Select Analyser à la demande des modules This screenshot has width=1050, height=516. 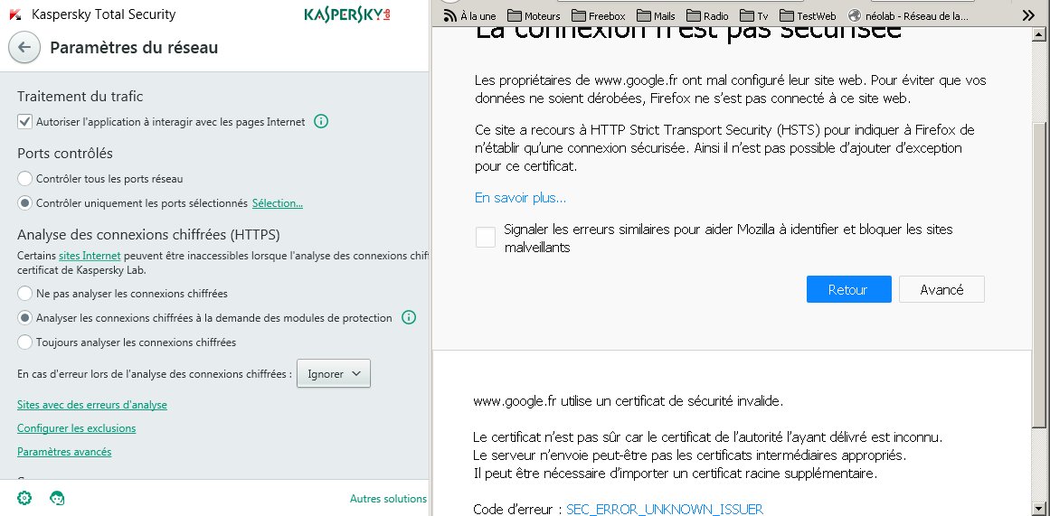[24, 317]
